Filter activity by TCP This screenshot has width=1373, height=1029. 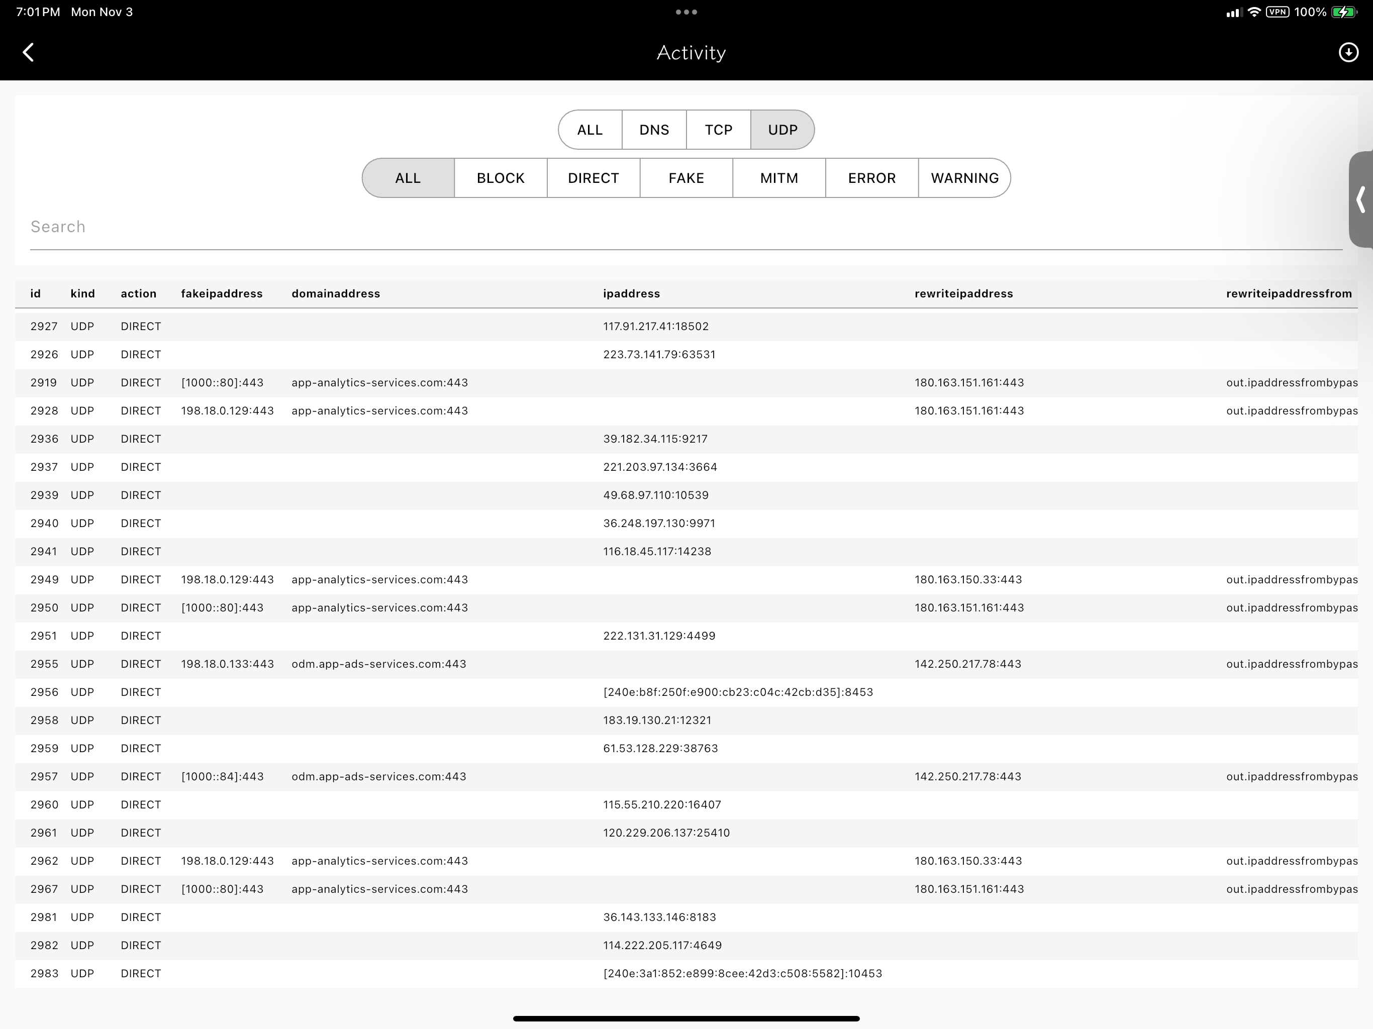click(718, 130)
